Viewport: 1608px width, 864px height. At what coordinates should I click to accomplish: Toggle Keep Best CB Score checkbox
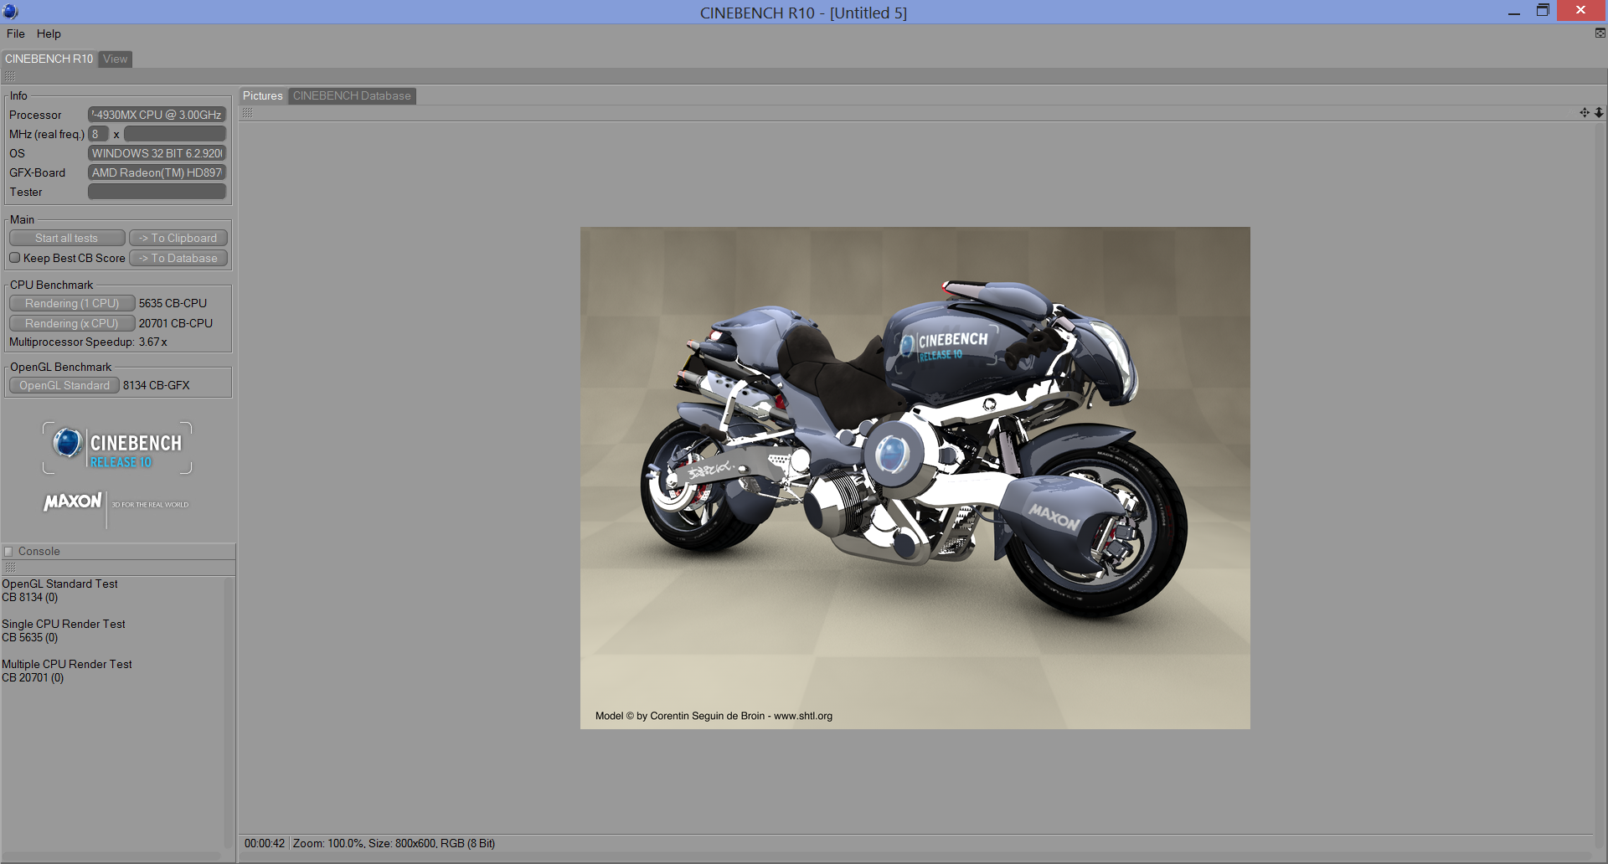pos(15,258)
